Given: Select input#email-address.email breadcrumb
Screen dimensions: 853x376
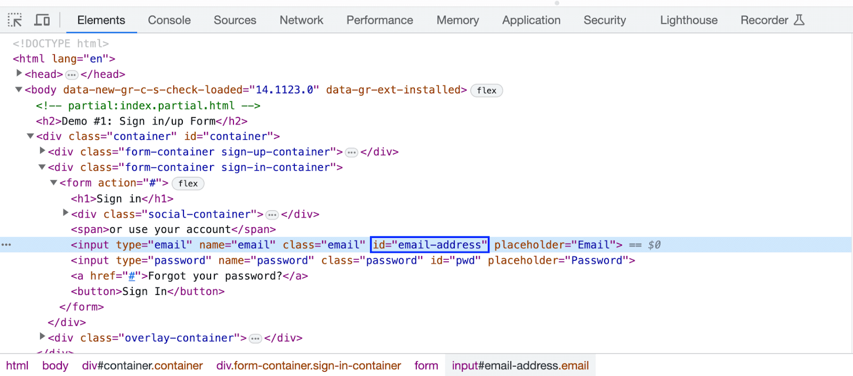Looking at the screenshot, I should point(520,366).
